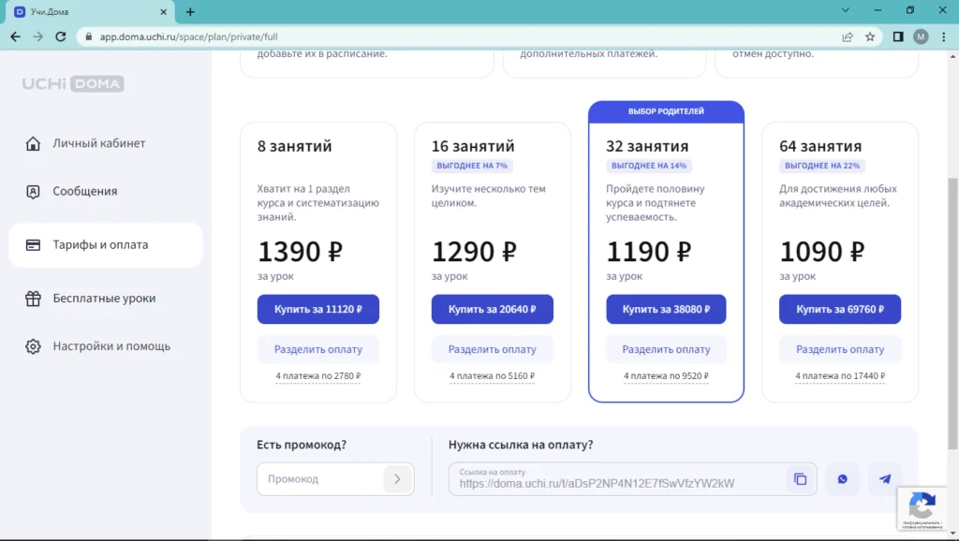Click the page vertical scrollbar
Image resolution: width=959 pixels, height=541 pixels.
coord(952,281)
